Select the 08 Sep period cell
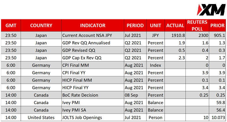 tap(135, 95)
